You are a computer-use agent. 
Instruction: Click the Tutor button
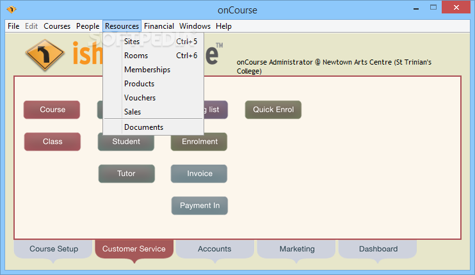pyautogui.click(x=126, y=174)
